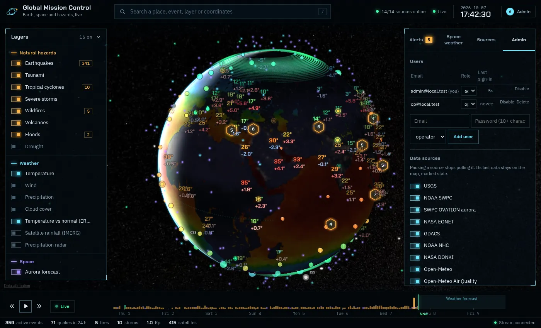The height and width of the screenshot is (328, 541).
Task: Step timeline forward with fast-forward icon
Action: point(39,306)
